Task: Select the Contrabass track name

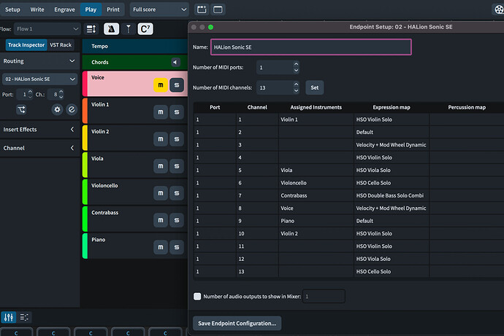Action: click(104, 213)
